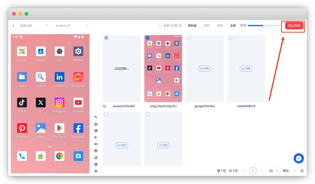Tap the home icon in phone sidebar

coord(96,124)
